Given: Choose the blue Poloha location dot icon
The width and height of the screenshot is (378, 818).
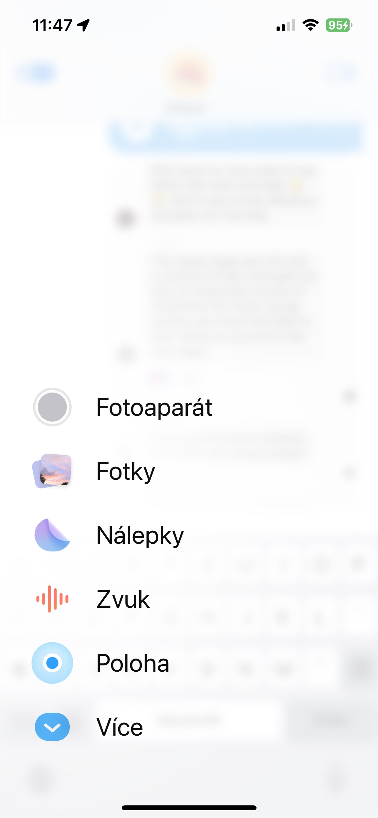Looking at the screenshot, I should point(52,663).
